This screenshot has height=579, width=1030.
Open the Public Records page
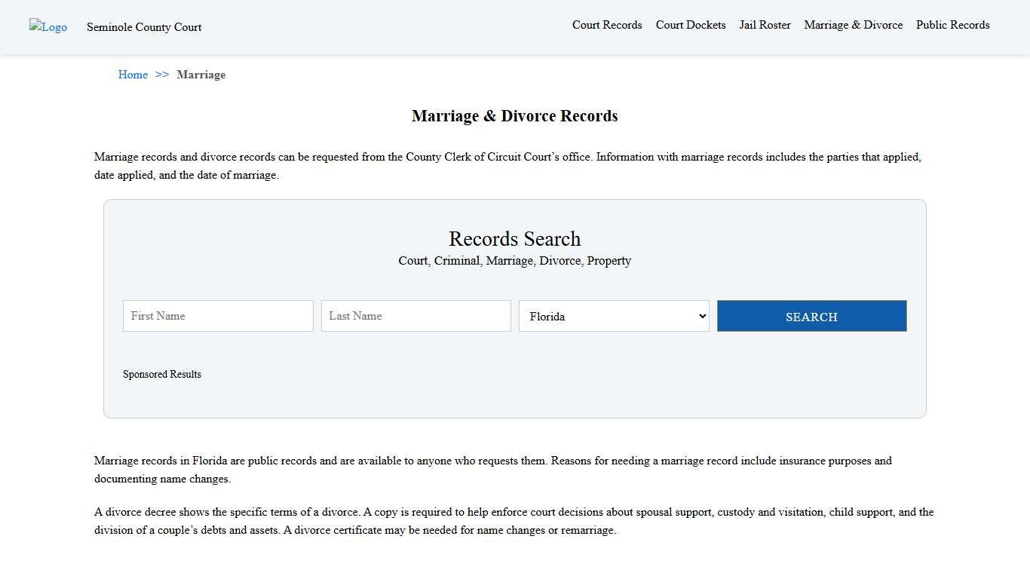coord(952,25)
